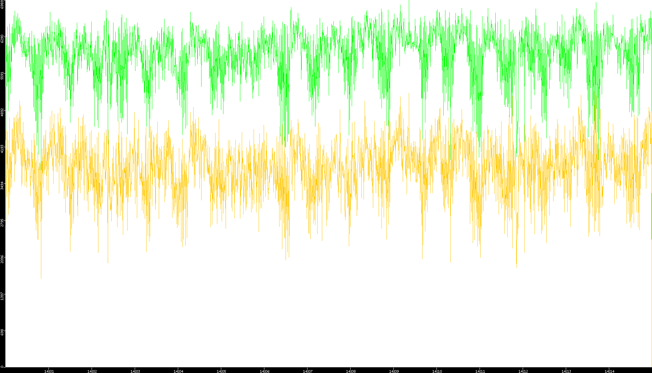Pick the 14:05 time axis tick
This screenshot has width=652, height=373.
(x=221, y=371)
